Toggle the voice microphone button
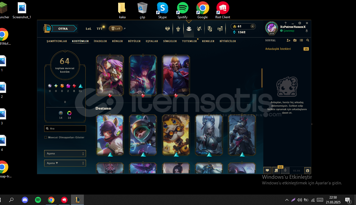Viewport: 356px width, 205px height. click(x=285, y=170)
